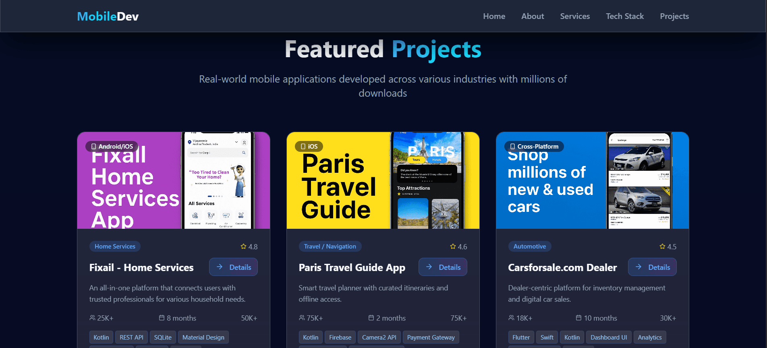Click the star rating icon beside 4.8
This screenshot has height=348, width=767.
tap(243, 246)
